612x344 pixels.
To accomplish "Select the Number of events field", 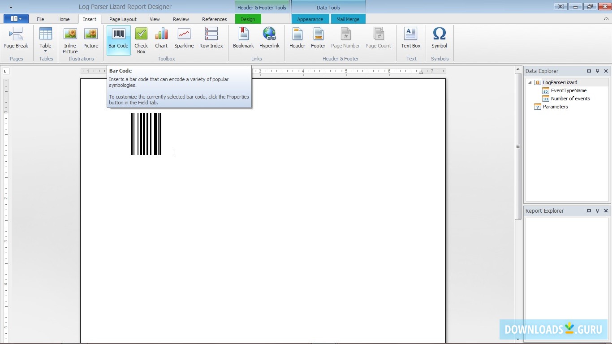I will 570,99.
